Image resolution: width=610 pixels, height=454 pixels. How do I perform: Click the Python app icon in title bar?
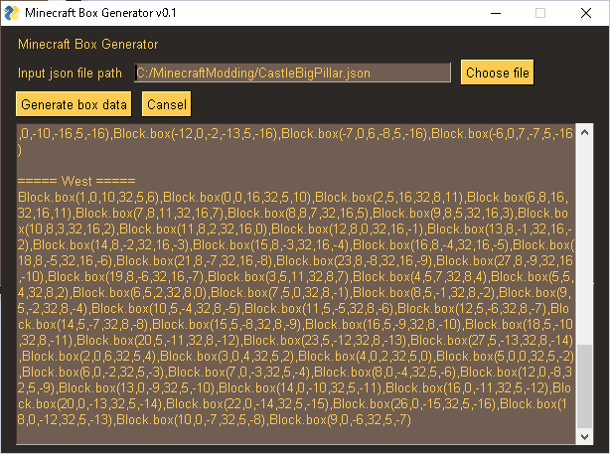point(12,13)
